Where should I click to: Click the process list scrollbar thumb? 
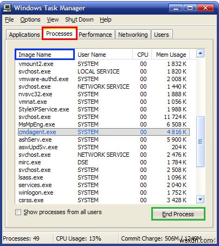pos(200,142)
